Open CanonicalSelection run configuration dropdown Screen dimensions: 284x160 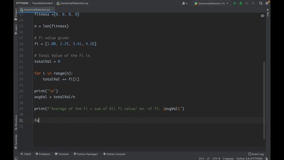tap(211, 3)
